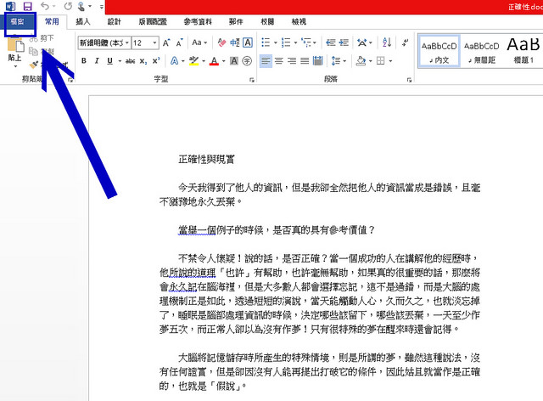Image resolution: width=543 pixels, height=401 pixels.
Task: Click the bullet list icon
Action: coord(266,42)
